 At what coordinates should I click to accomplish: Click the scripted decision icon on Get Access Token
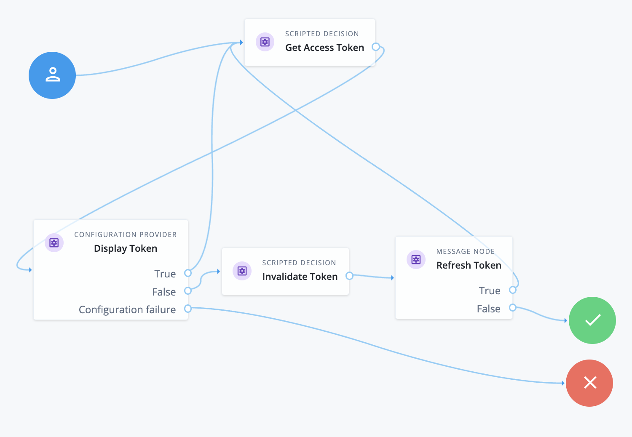pos(265,42)
